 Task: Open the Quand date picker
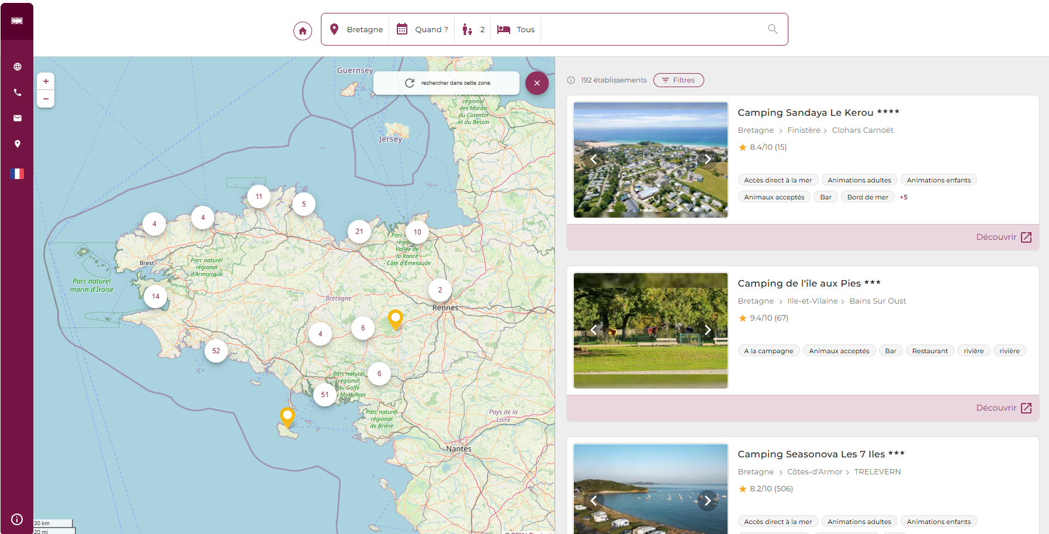423,29
